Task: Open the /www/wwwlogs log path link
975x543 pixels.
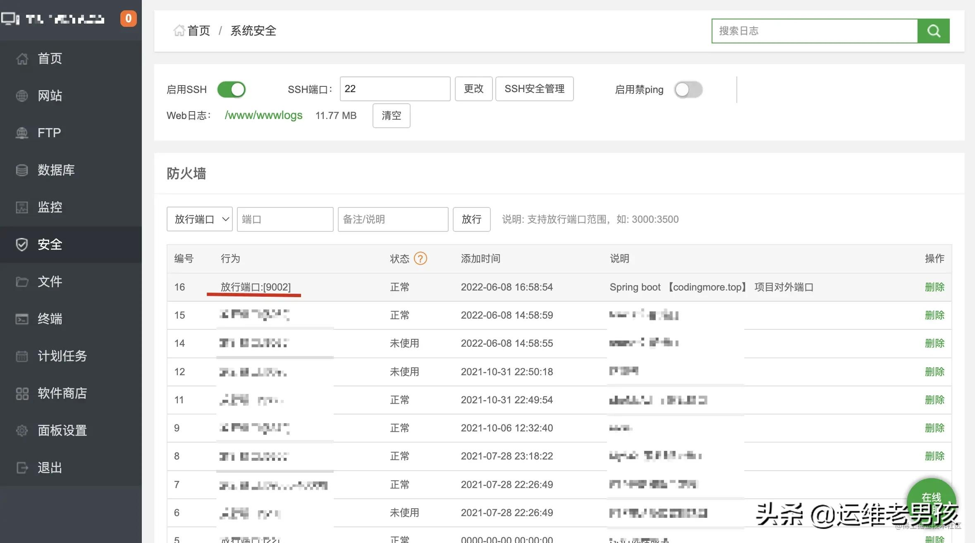Action: 263,115
